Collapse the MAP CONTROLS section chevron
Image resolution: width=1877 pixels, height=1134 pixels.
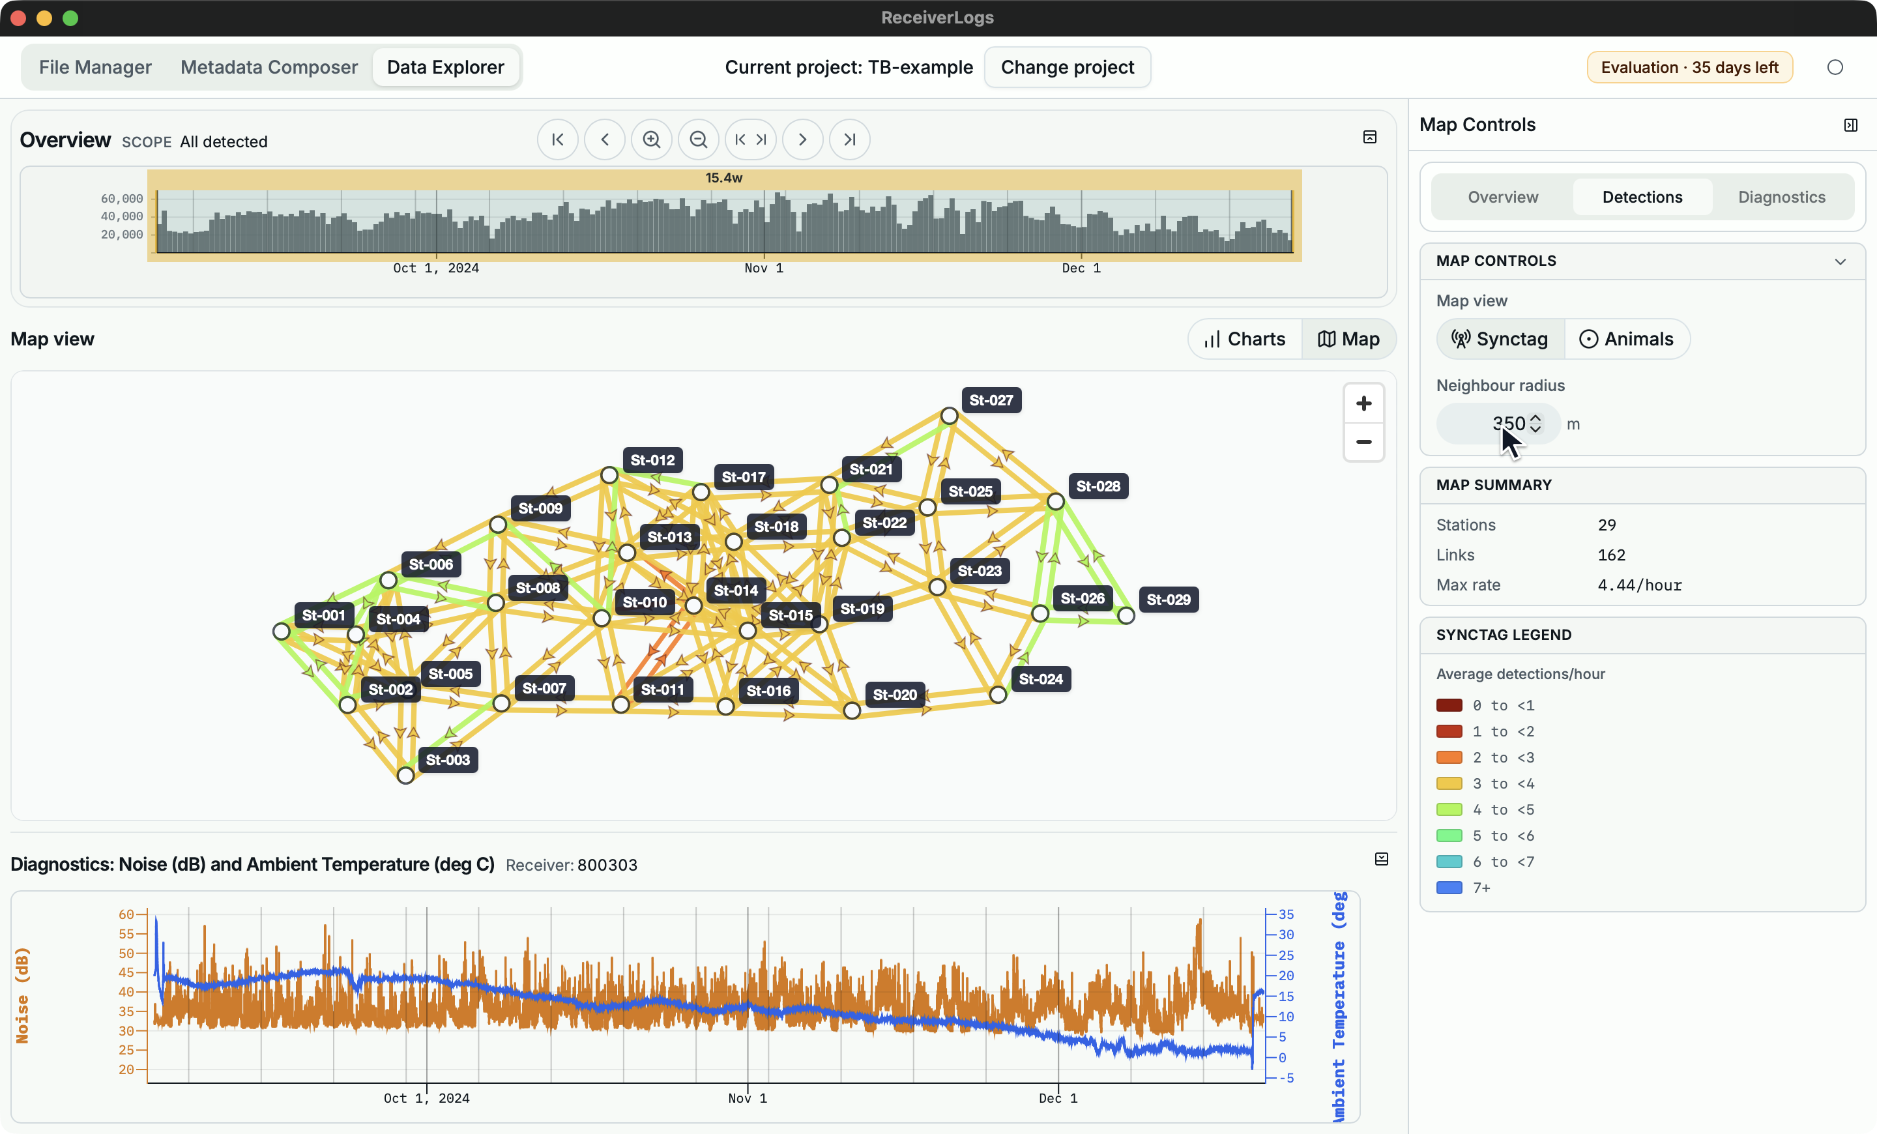click(1841, 261)
